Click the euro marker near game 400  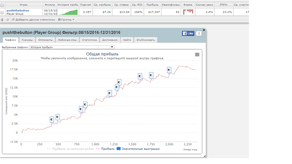[52, 119]
